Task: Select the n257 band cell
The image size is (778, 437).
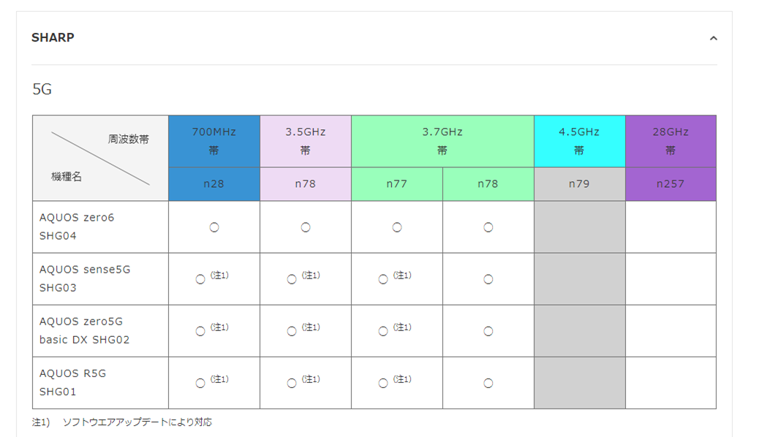Action: point(671,184)
